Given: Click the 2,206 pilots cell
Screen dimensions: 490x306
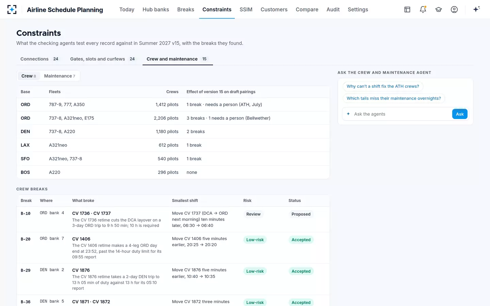Looking at the screenshot, I should pyautogui.click(x=166, y=118).
